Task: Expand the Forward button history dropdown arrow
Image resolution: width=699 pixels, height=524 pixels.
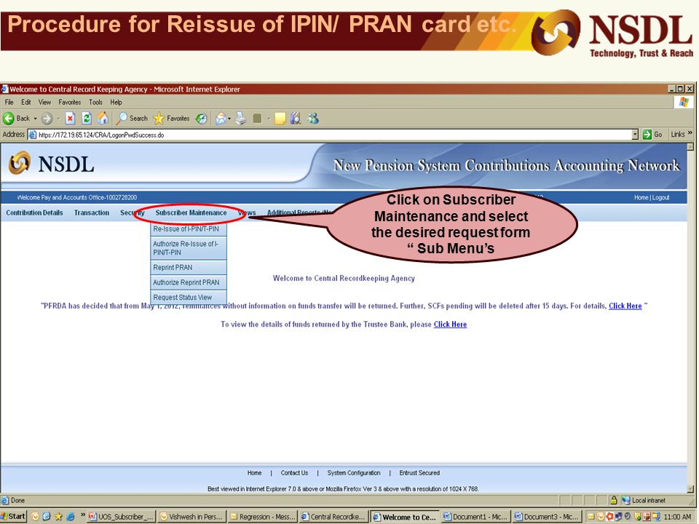Action: coord(58,119)
